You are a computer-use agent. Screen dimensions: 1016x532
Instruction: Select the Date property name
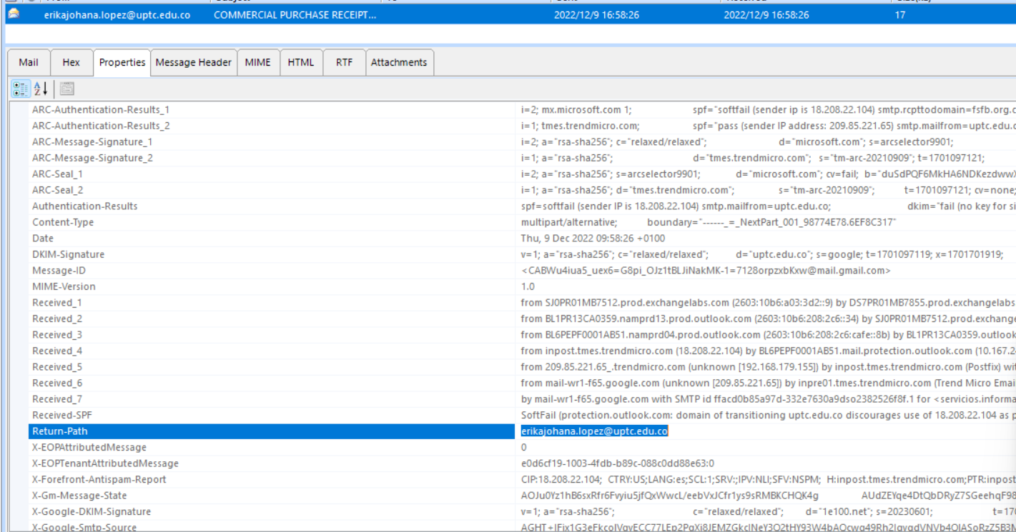[x=43, y=239]
